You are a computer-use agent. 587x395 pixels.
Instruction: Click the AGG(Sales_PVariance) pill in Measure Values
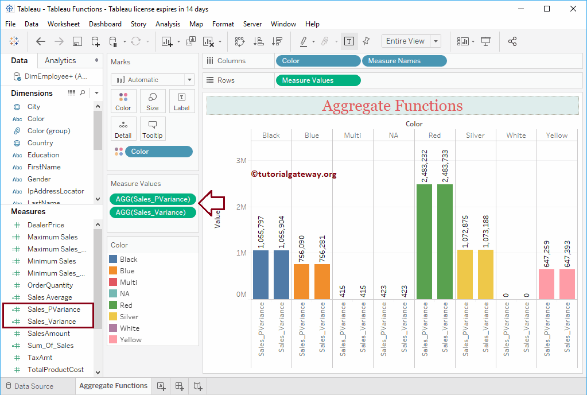click(x=152, y=199)
